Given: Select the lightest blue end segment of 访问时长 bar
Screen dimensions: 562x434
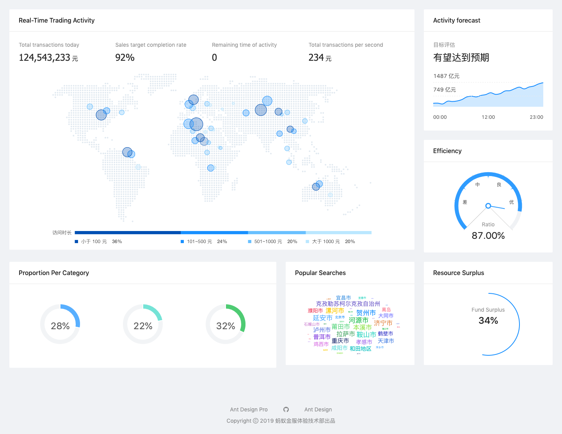Looking at the screenshot, I should click(x=338, y=233).
